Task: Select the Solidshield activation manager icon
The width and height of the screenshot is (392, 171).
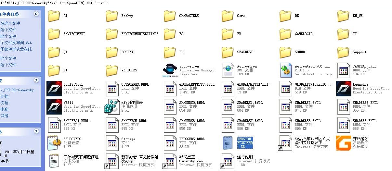Action: click(170, 70)
